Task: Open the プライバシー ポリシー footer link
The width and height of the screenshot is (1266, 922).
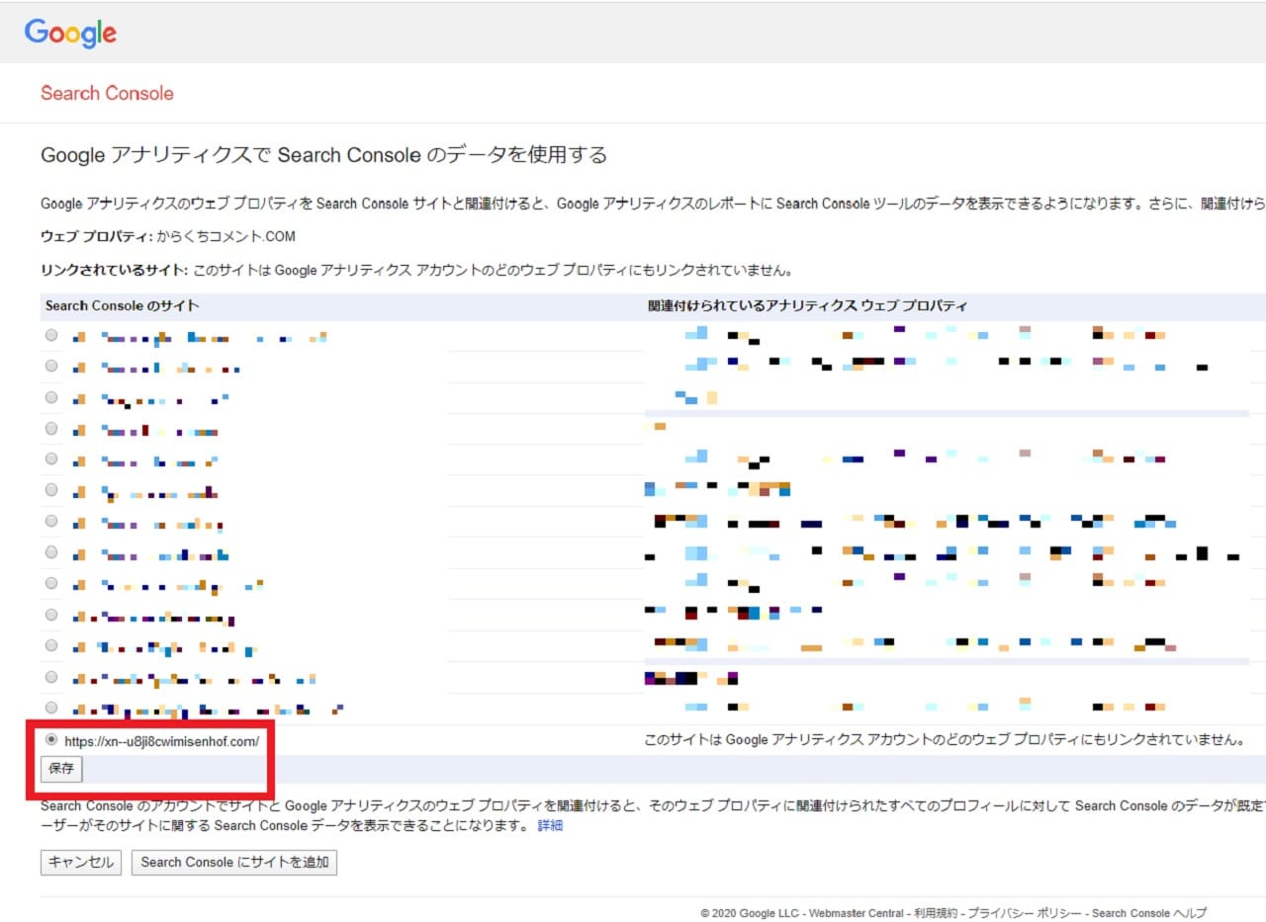Action: pyautogui.click(x=1023, y=913)
